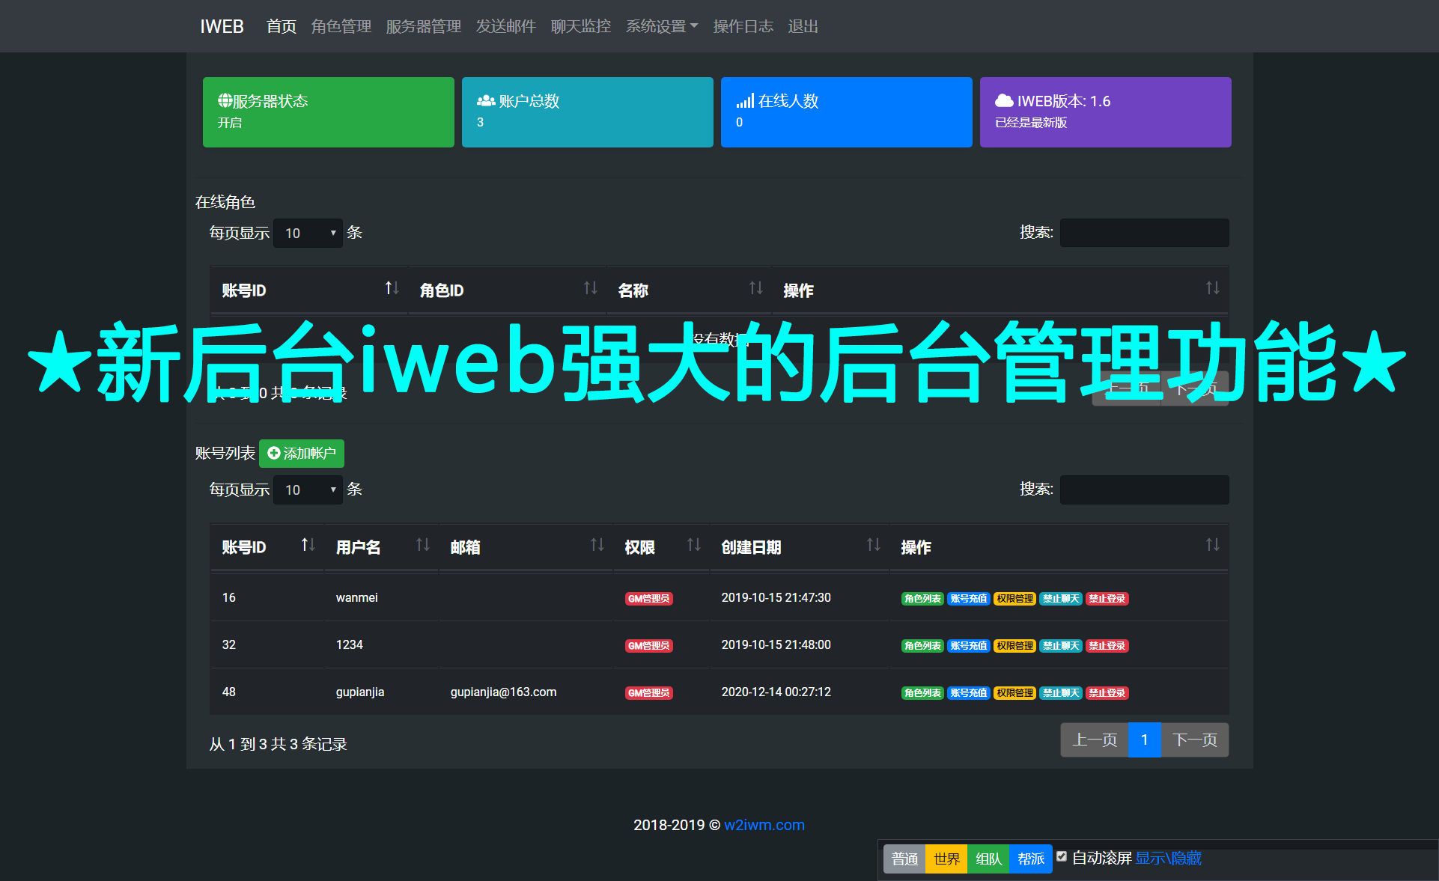
Task: Sort account list by 权限 column arrows
Action: coord(693,545)
